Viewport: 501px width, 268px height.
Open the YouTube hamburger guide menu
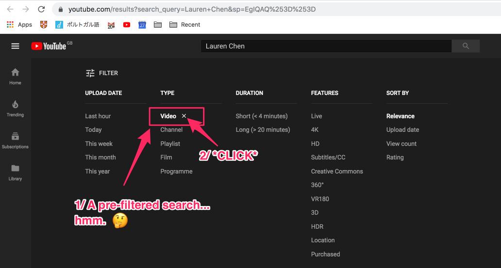tap(16, 46)
